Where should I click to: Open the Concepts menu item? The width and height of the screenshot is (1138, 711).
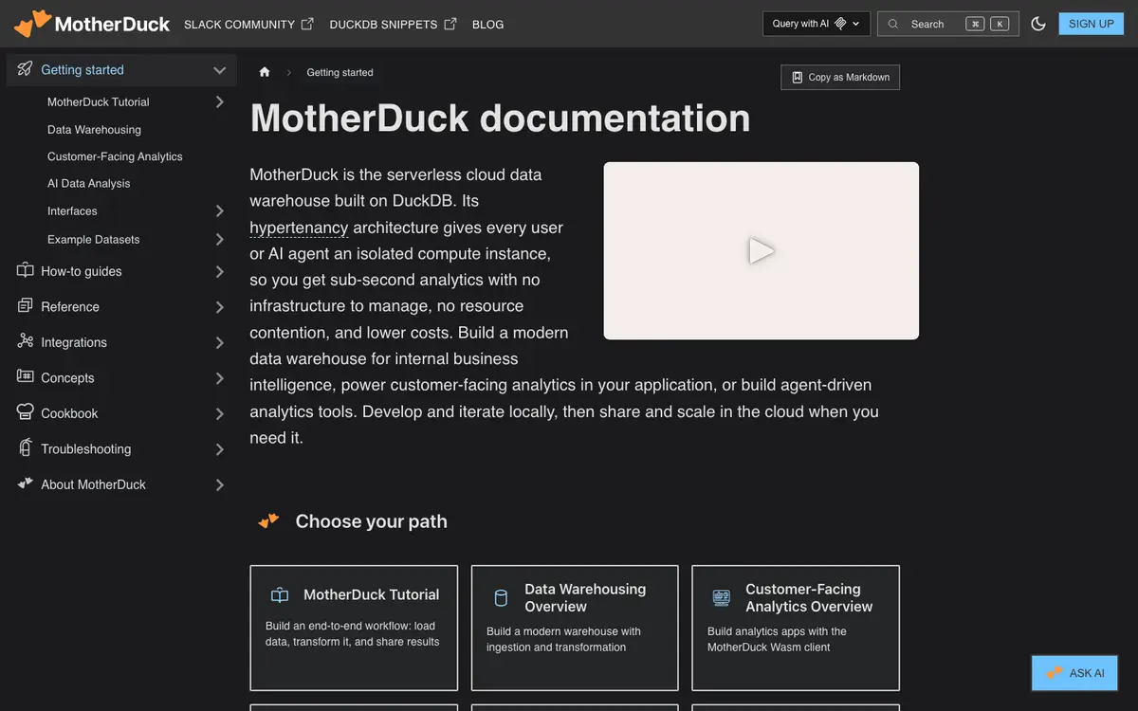point(67,378)
